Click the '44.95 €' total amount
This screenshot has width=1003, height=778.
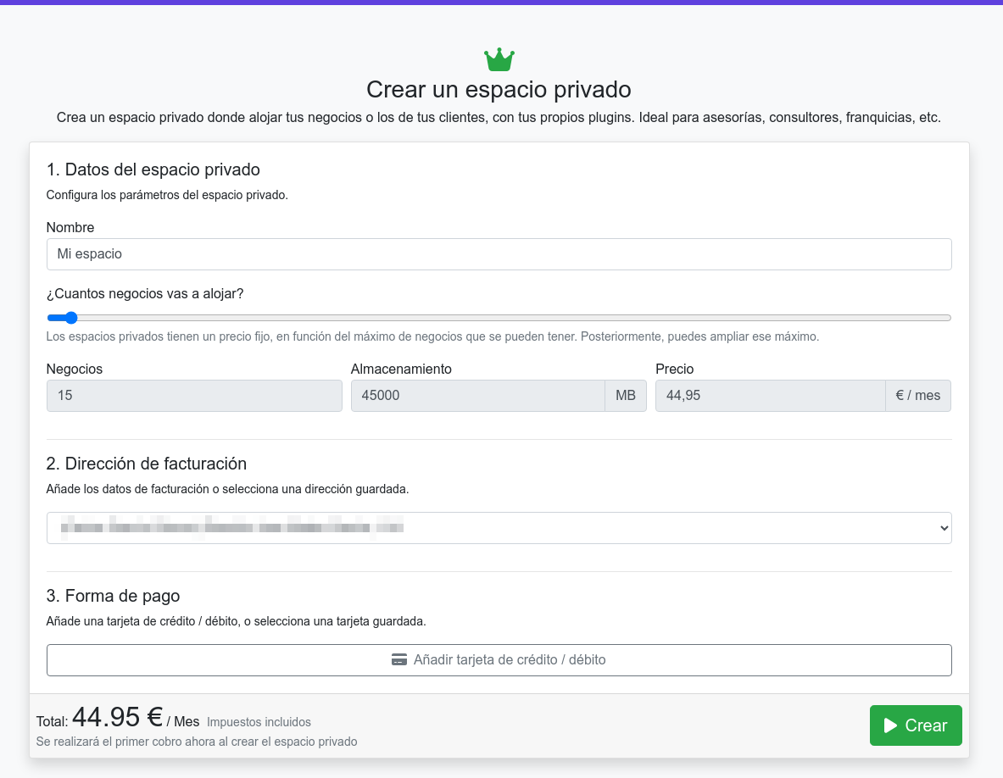click(118, 717)
